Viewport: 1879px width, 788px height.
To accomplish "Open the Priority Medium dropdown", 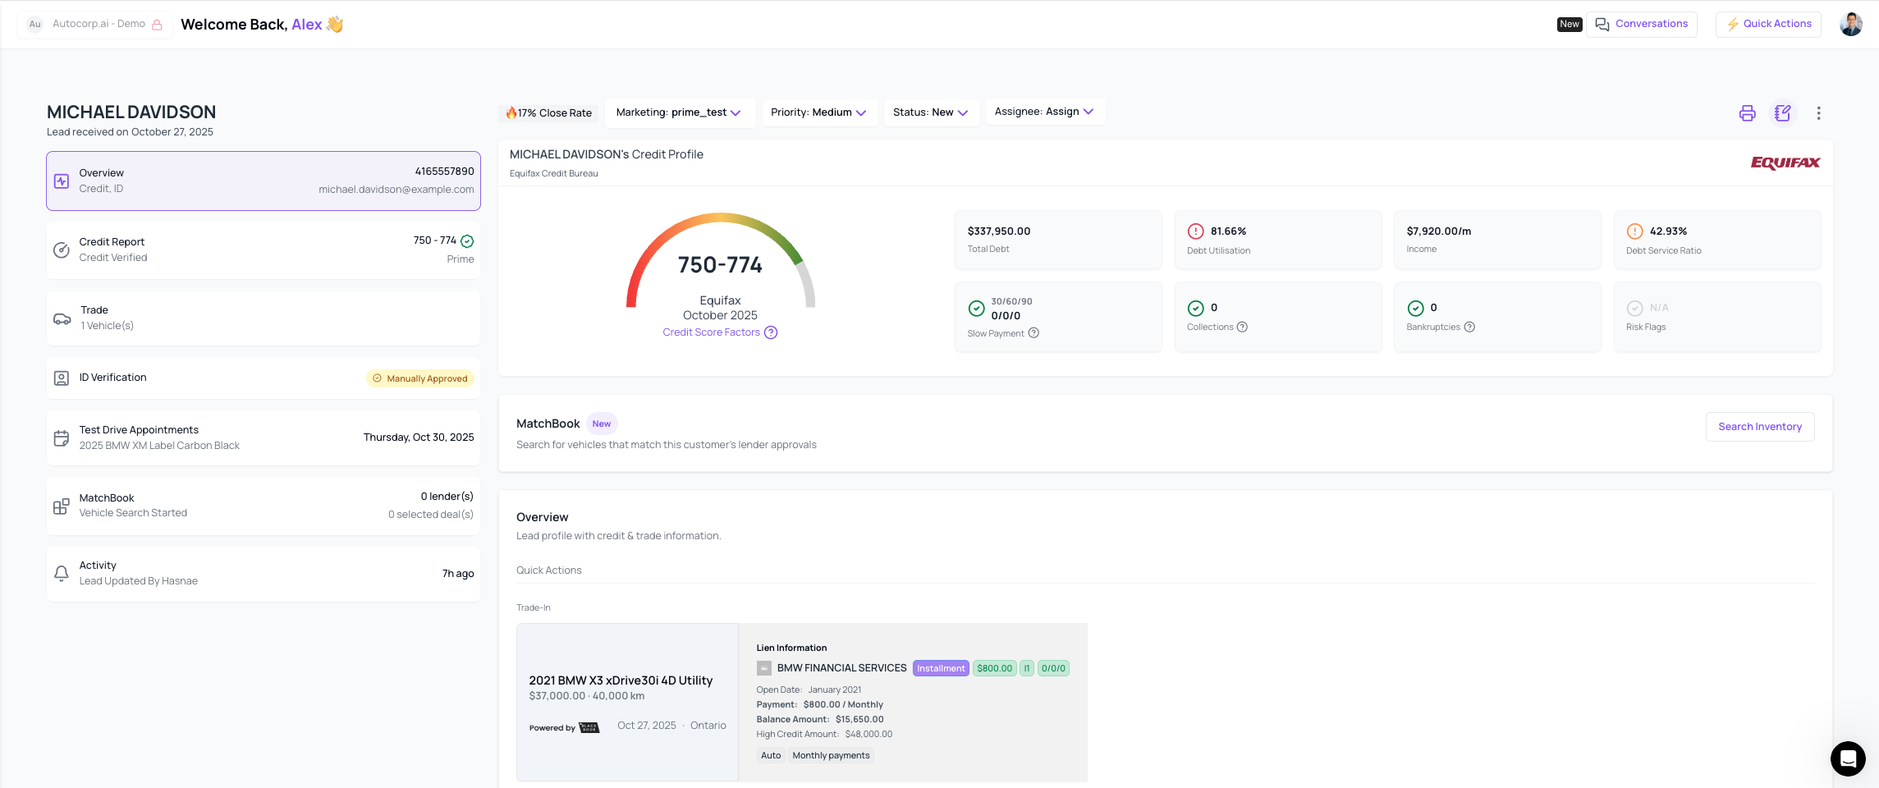I will click(x=818, y=112).
